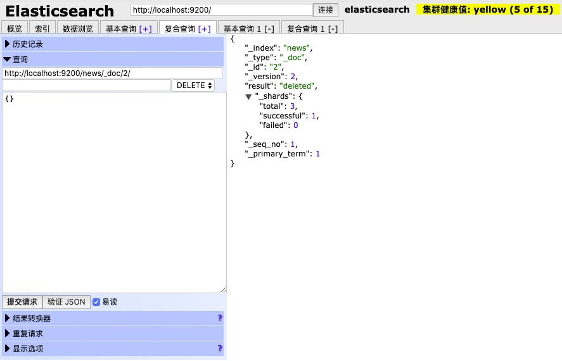Click the "_version" key in response
This screenshot has height=361, width=562.
pyautogui.click(x=265, y=77)
